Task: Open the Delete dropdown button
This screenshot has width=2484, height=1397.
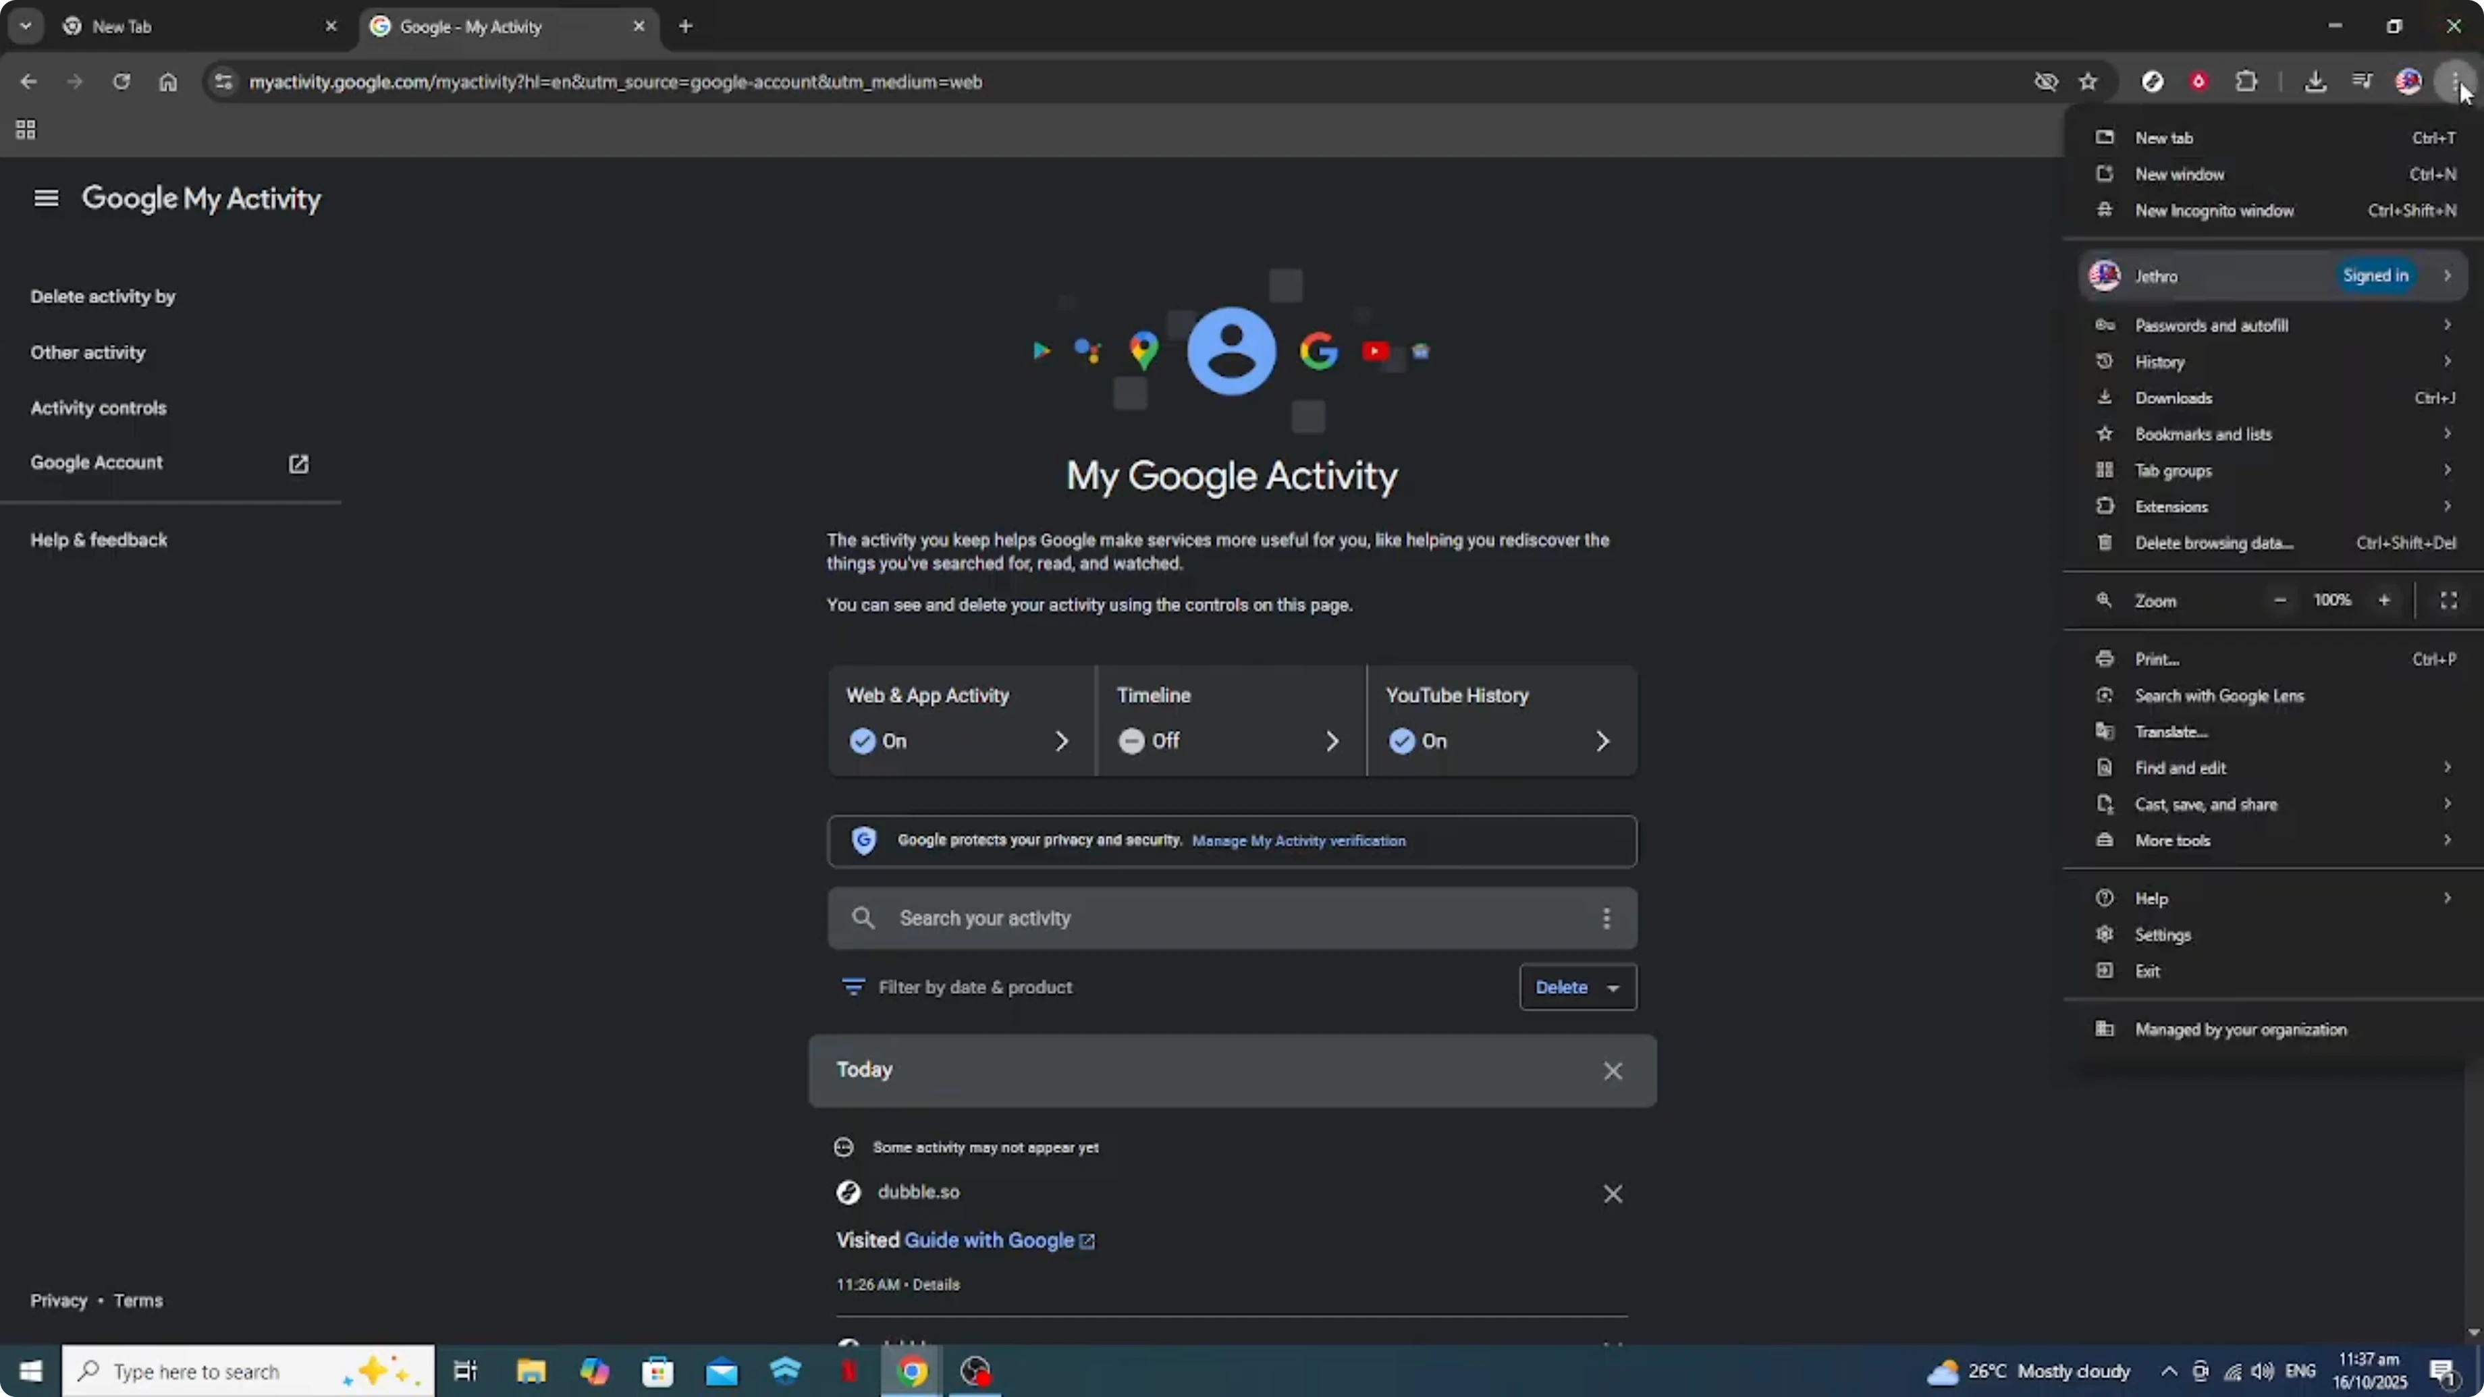Action: tap(1577, 987)
